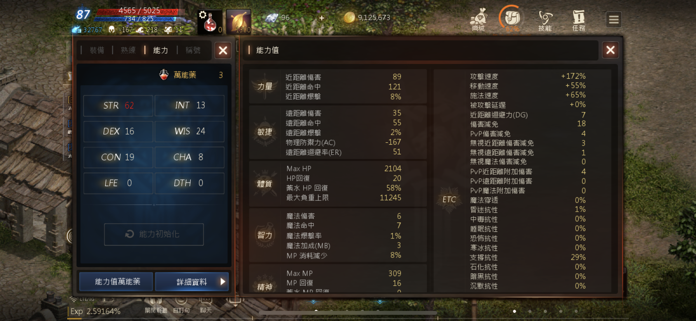Select the STR 62 stat box
The width and height of the screenshot is (696, 321).
(x=118, y=105)
